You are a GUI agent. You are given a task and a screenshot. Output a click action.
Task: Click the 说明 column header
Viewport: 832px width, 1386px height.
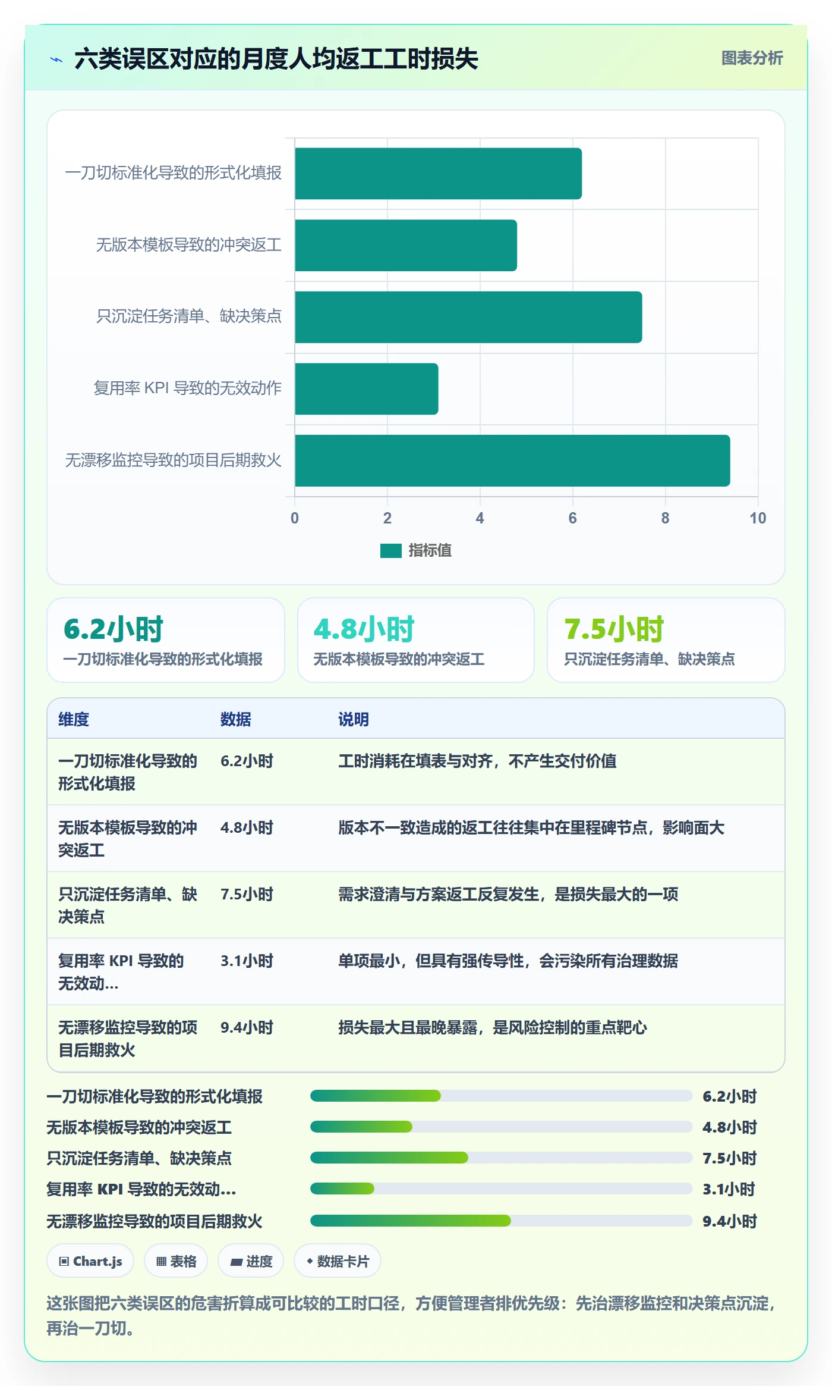pyautogui.click(x=354, y=719)
